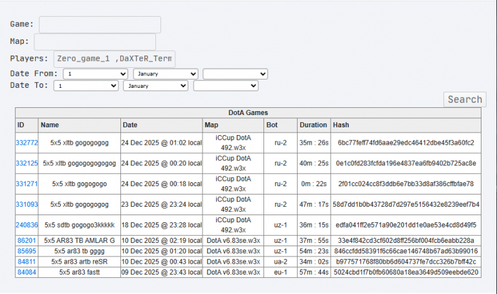Click date '10 Dec 2025 @ 02:19 local'

[161, 240]
